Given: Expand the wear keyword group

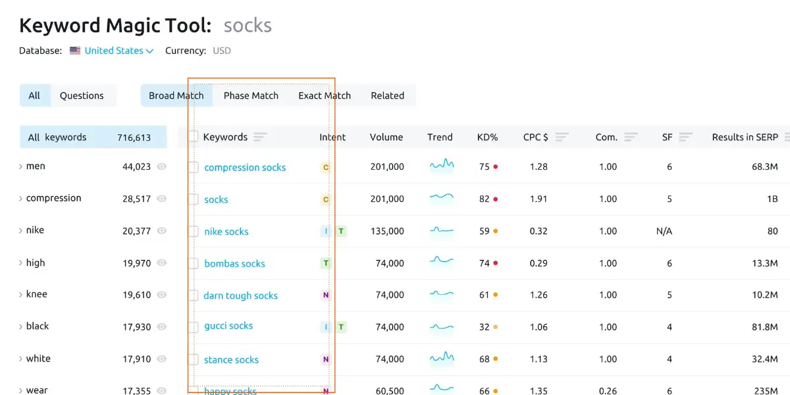Looking at the screenshot, I should click(x=20, y=391).
